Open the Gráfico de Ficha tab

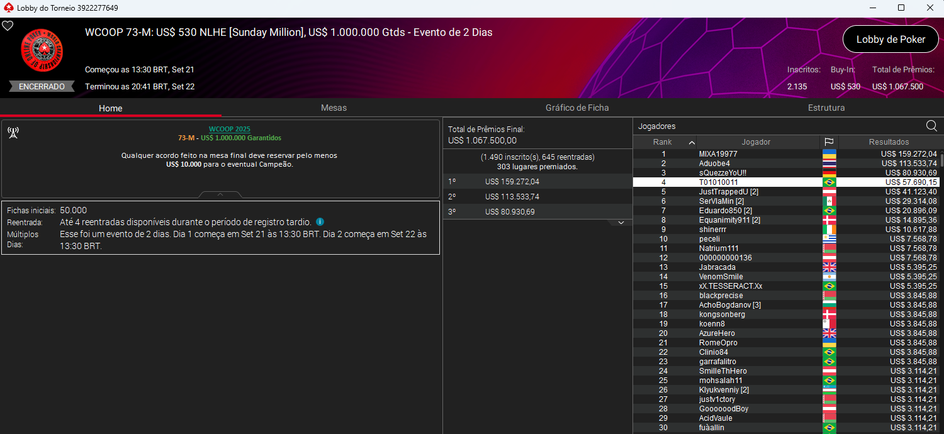[577, 108]
